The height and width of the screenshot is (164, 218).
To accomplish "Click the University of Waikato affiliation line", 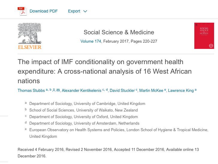I will (x=84, y=110).
